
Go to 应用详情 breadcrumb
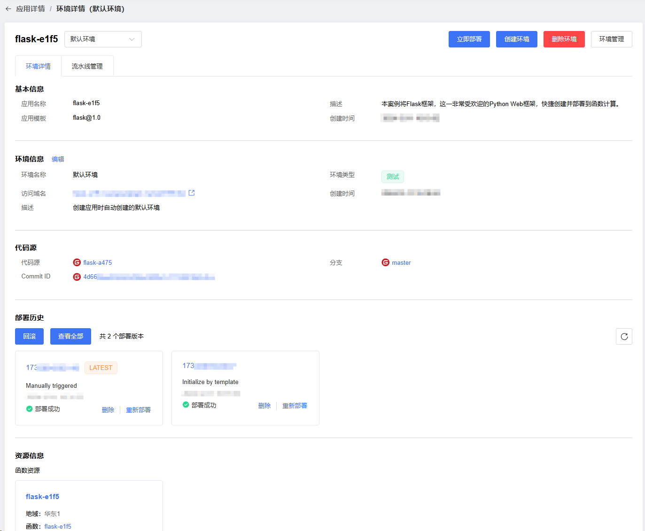pyautogui.click(x=31, y=9)
